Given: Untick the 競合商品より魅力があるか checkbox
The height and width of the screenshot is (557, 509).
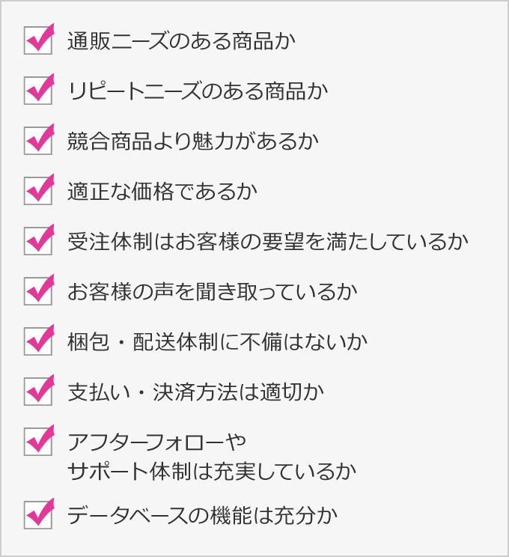Looking at the screenshot, I should click(x=38, y=141).
